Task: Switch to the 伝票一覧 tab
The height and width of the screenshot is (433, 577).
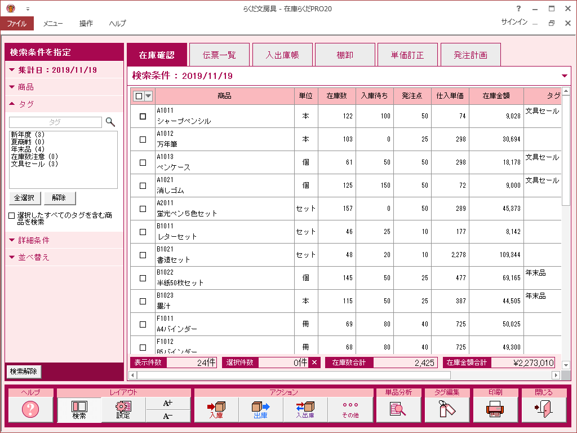Action: [x=219, y=55]
